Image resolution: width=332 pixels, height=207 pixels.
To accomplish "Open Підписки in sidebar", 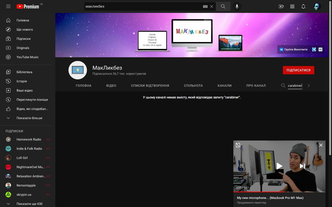I will tap(26, 39).
